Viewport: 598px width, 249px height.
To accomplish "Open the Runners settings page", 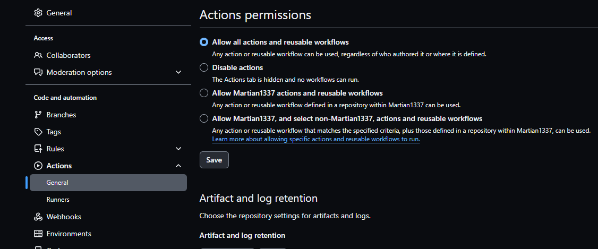I will [x=58, y=200].
